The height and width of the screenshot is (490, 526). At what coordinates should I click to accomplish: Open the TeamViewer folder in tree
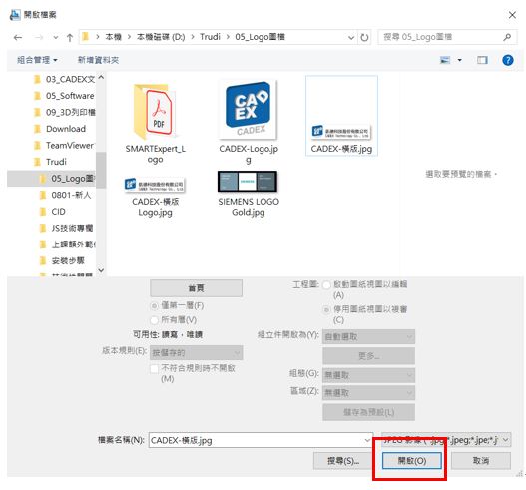(64, 146)
